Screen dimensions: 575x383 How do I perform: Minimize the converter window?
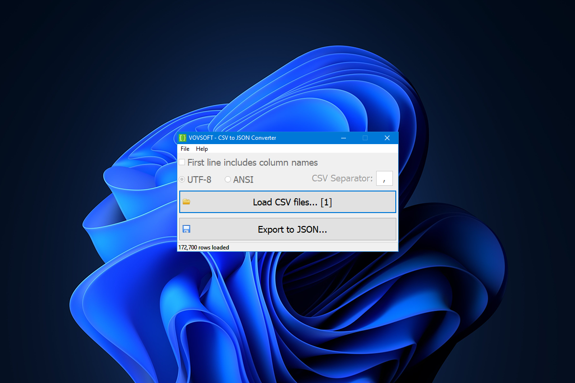pyautogui.click(x=344, y=138)
